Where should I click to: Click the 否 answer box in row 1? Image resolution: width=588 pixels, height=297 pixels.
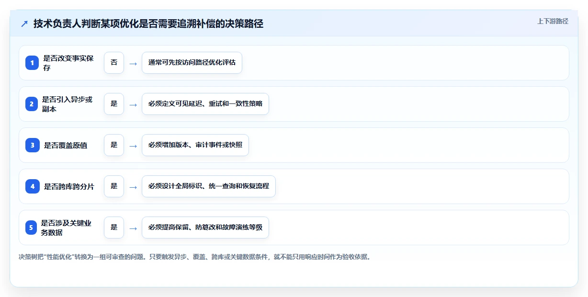pos(114,63)
